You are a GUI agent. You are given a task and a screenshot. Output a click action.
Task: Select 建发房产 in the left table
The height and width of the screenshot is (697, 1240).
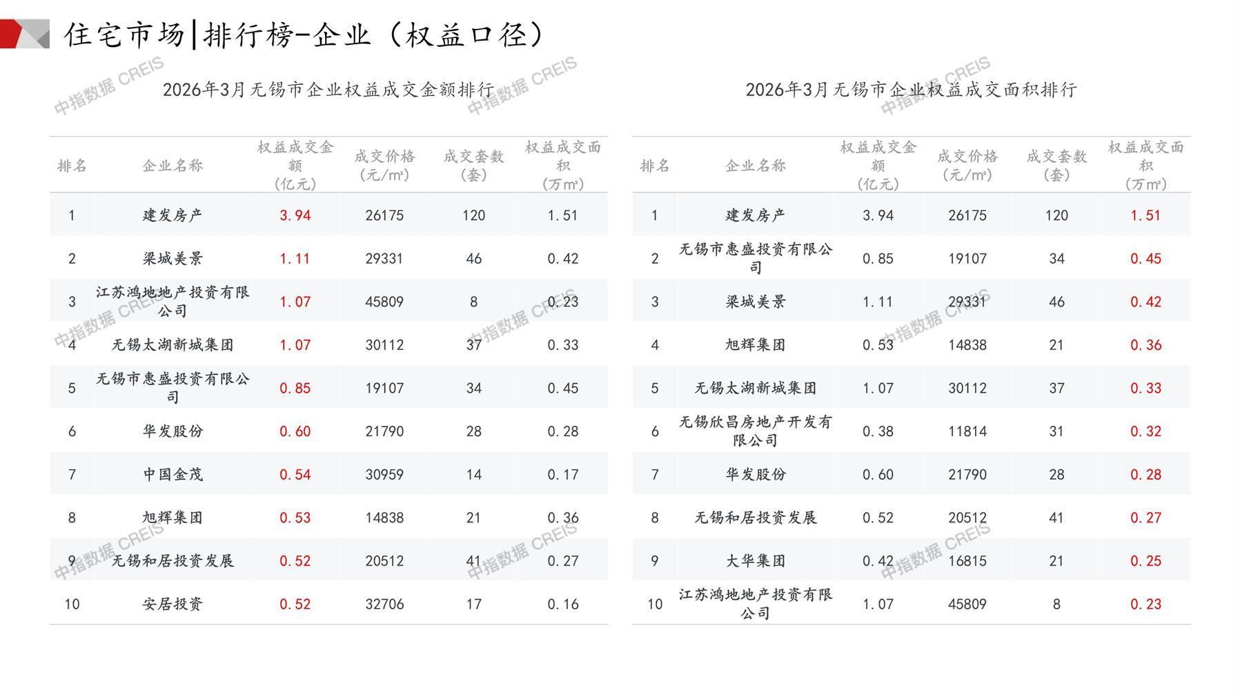click(x=173, y=215)
